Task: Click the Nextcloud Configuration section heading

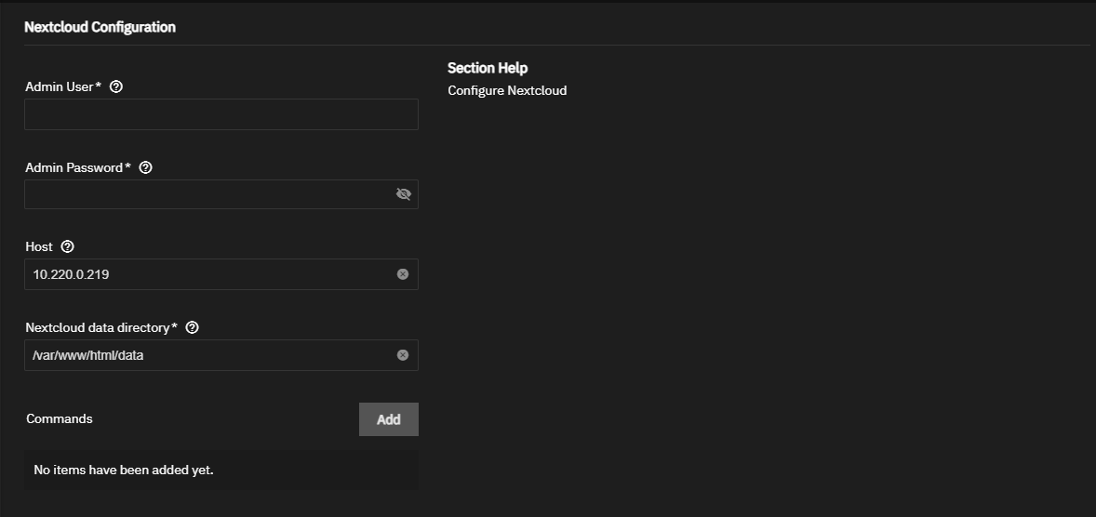Action: click(x=100, y=27)
